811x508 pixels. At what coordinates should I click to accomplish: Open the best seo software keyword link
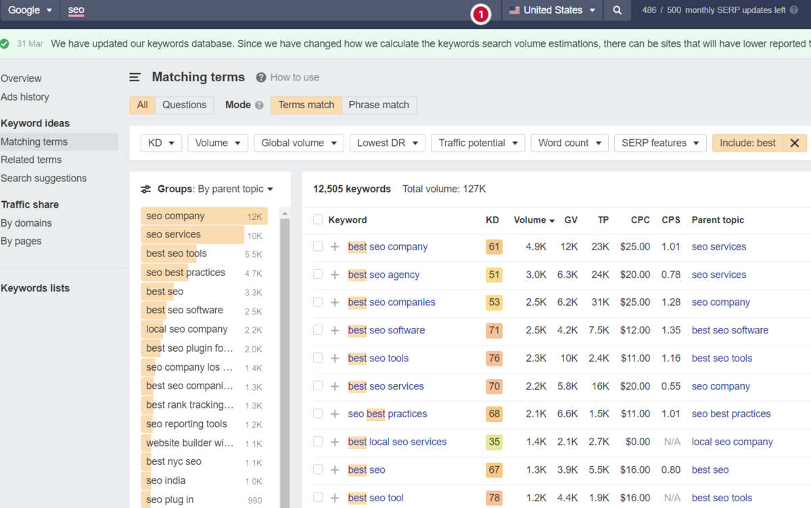[386, 330]
